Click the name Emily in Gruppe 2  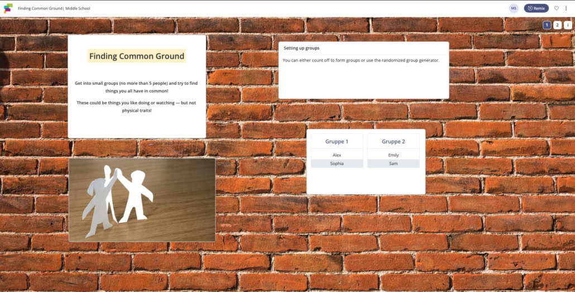click(393, 155)
